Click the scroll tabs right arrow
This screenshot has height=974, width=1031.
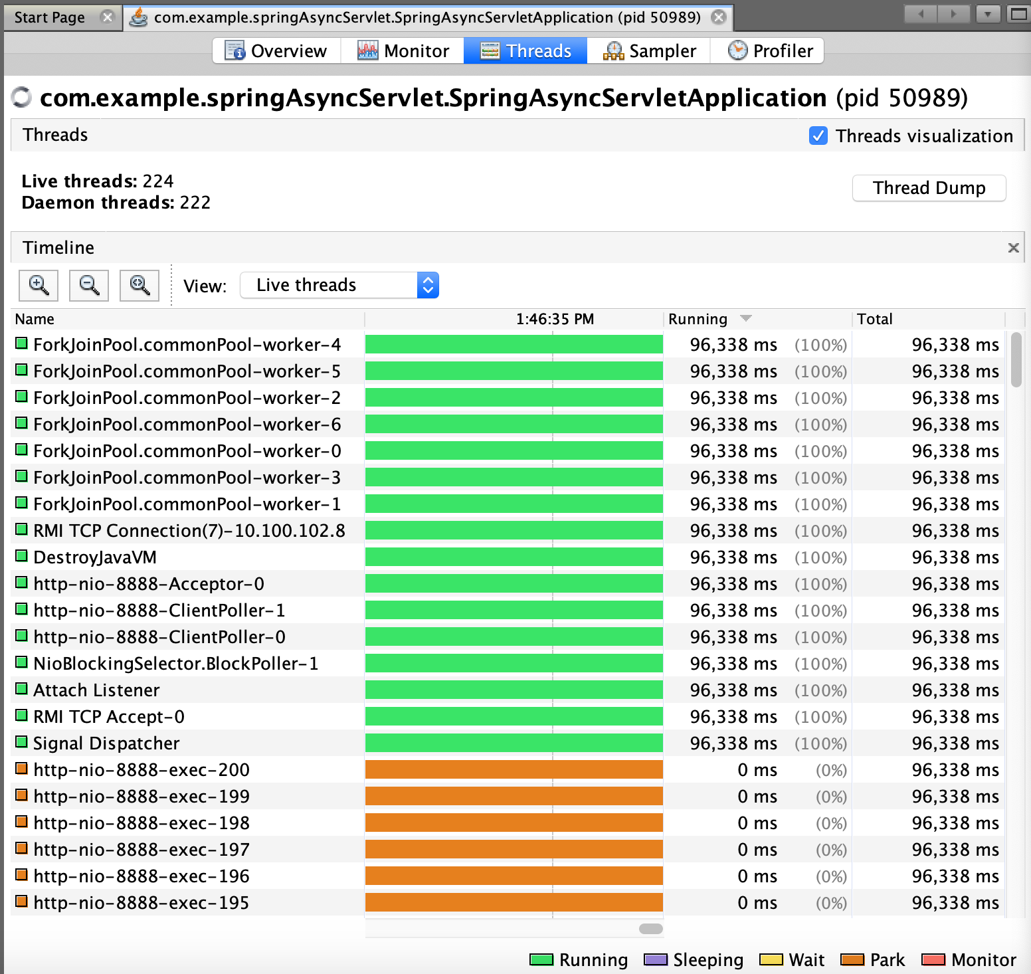click(954, 14)
